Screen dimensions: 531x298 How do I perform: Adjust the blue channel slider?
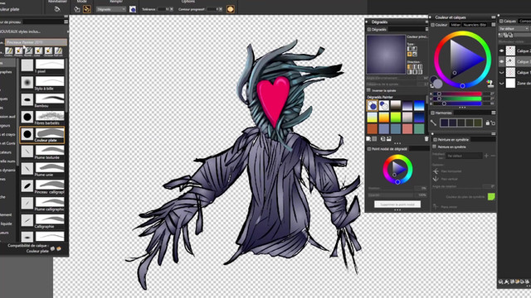click(457, 103)
